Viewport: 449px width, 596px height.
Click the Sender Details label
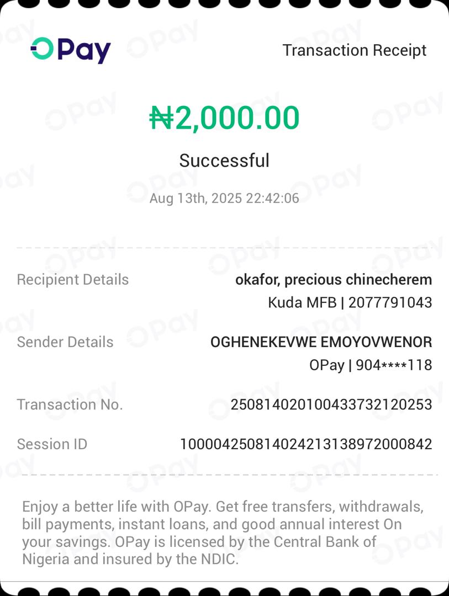coord(65,342)
